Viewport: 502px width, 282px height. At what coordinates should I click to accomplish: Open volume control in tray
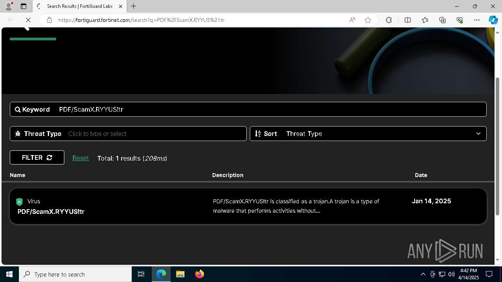(451, 274)
